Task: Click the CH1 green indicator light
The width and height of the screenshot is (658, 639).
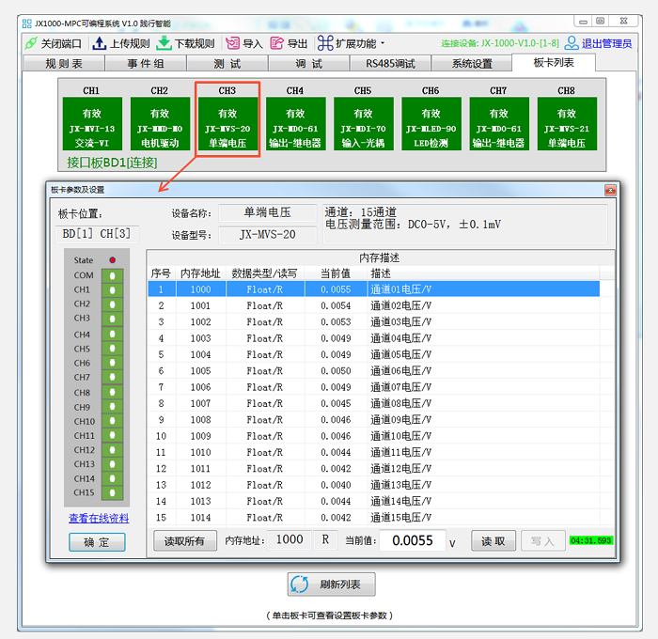Action: tap(112, 290)
